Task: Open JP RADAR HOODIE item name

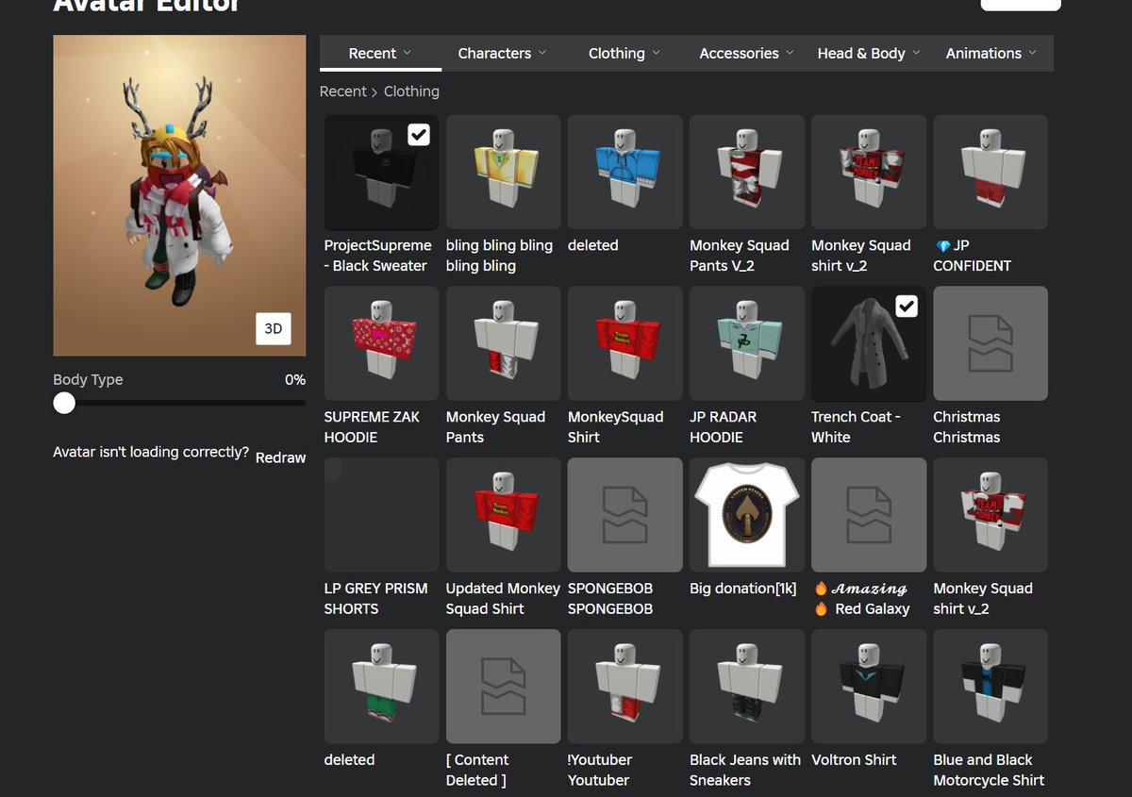Action: pyautogui.click(x=724, y=426)
